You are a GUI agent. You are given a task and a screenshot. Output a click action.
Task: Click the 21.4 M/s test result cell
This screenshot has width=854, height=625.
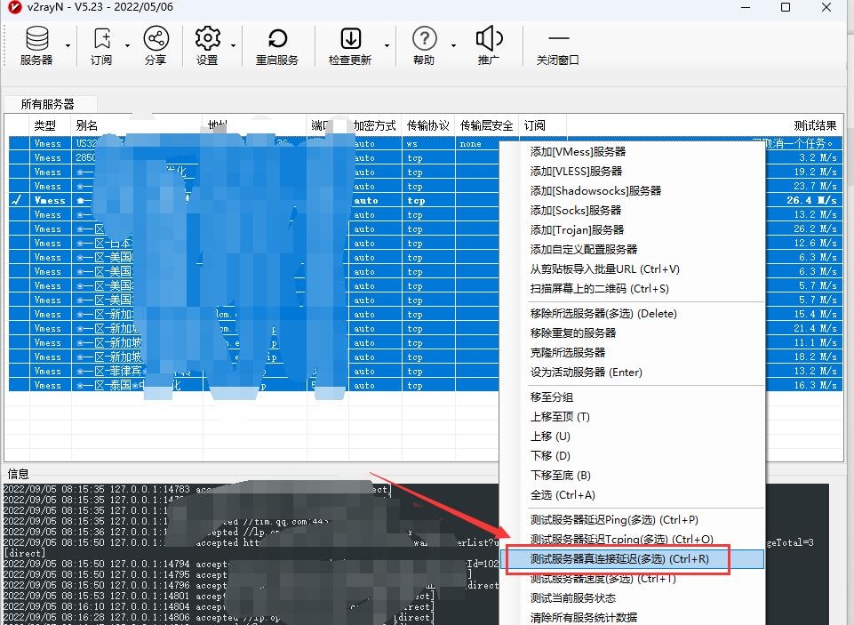click(x=815, y=328)
